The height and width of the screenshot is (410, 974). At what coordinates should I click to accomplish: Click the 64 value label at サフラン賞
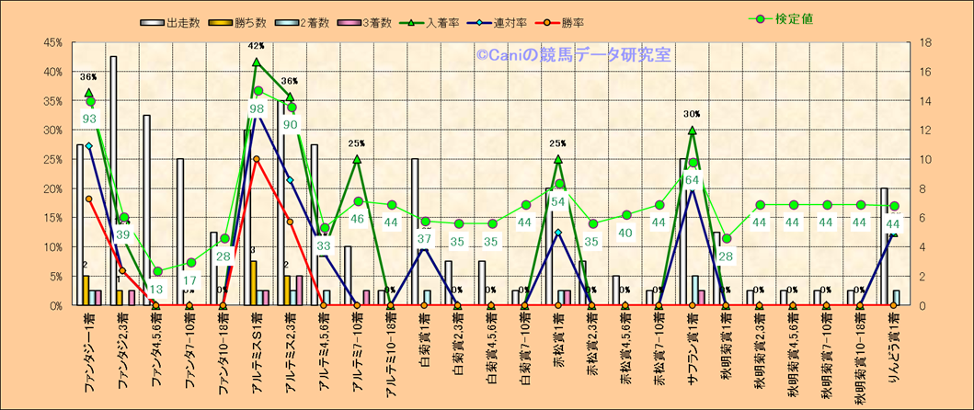click(x=693, y=180)
